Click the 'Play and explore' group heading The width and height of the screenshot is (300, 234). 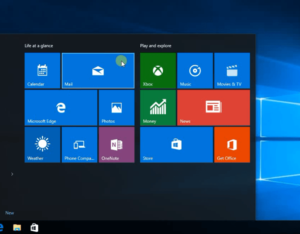tap(156, 46)
